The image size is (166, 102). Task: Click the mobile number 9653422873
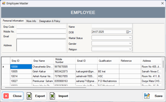tap(64, 72)
